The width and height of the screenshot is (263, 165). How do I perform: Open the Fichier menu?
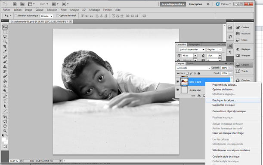[x=6, y=10]
